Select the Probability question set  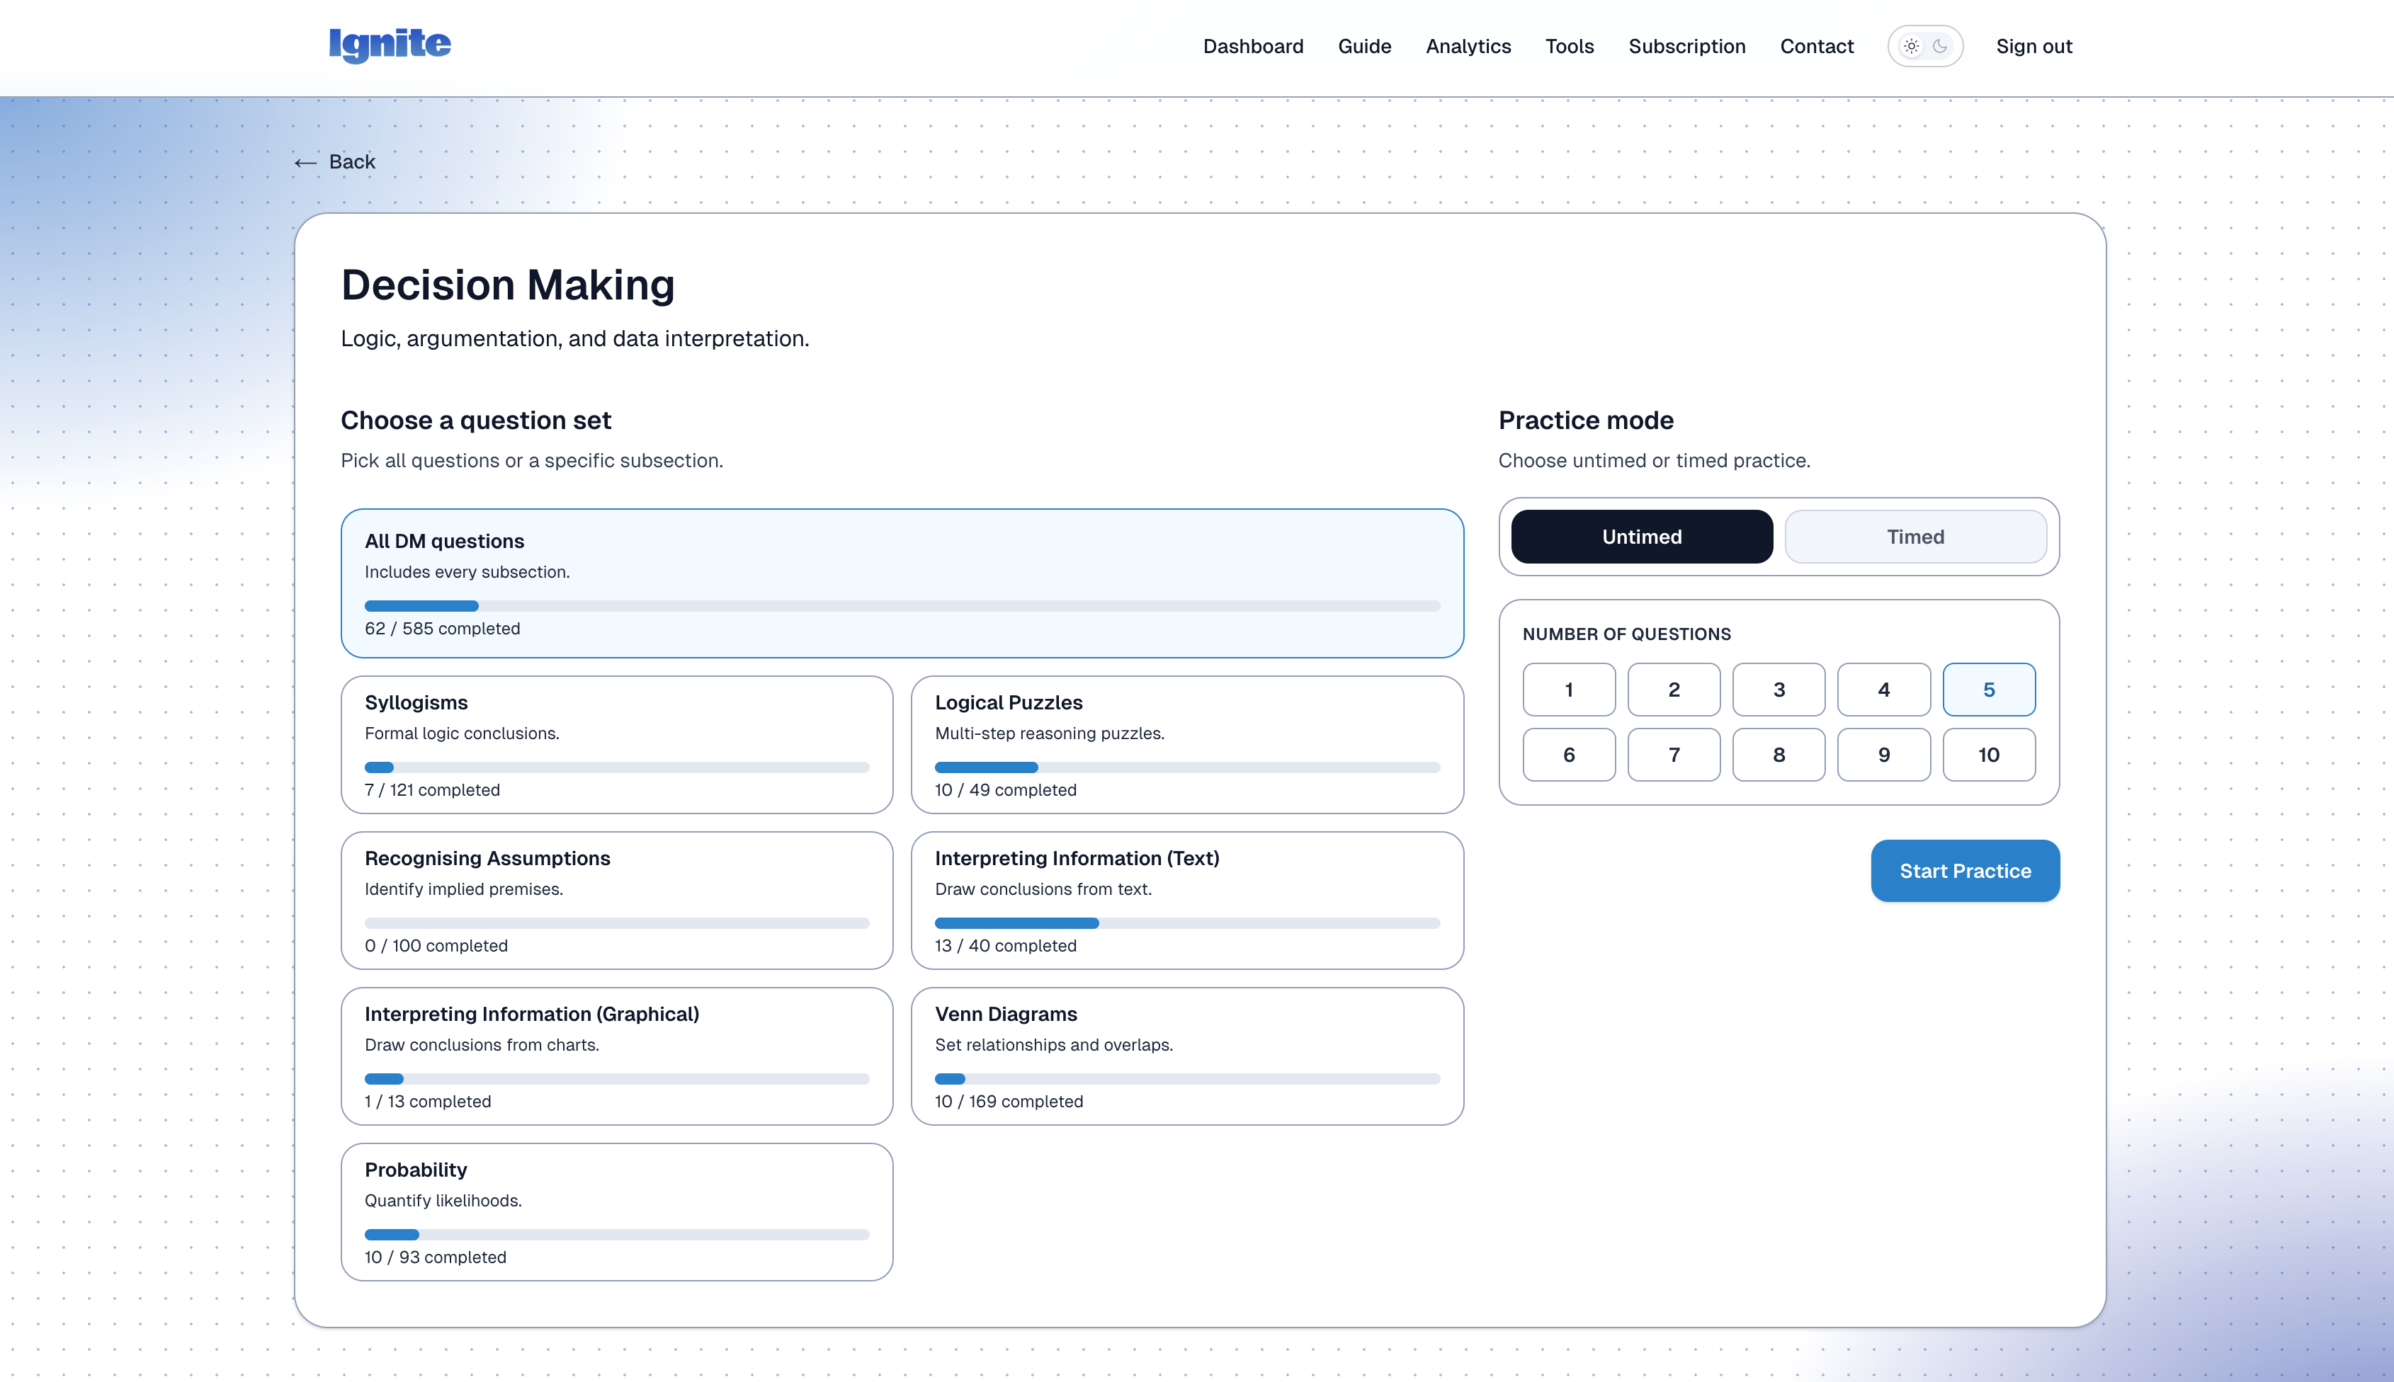click(x=617, y=1211)
